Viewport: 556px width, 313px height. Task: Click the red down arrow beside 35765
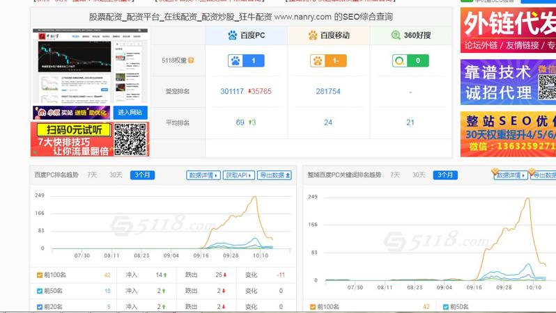[249, 91]
